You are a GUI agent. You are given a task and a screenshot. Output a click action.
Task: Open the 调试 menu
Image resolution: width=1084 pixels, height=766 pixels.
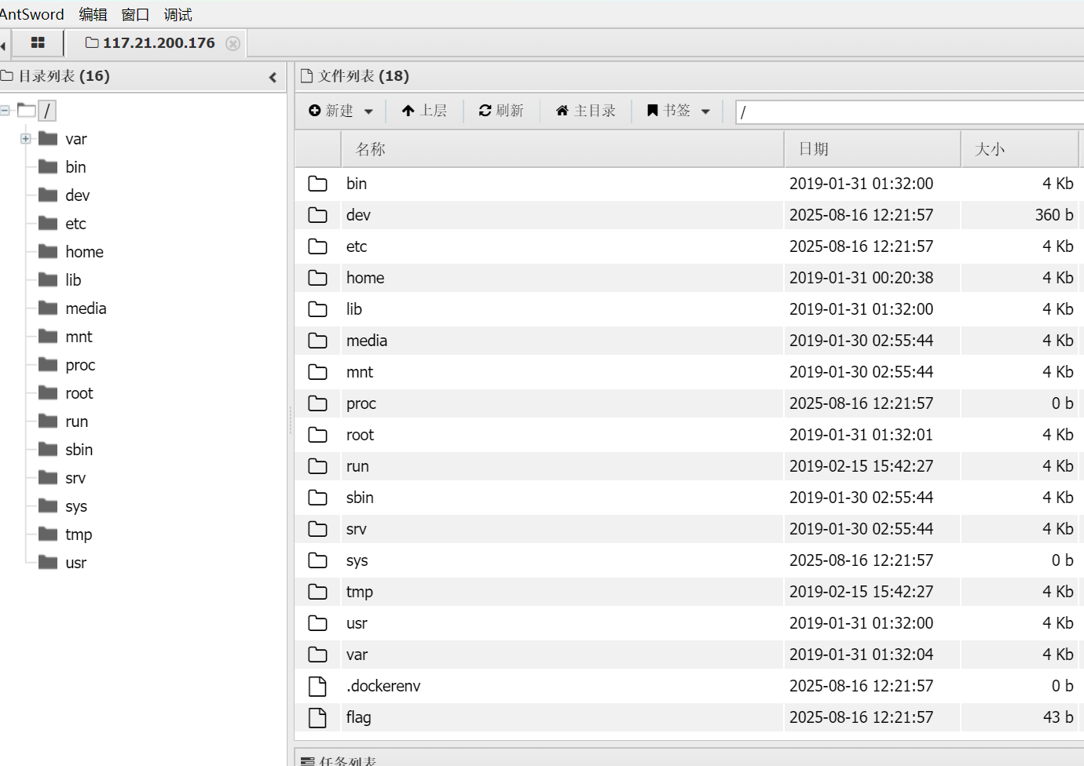178,14
